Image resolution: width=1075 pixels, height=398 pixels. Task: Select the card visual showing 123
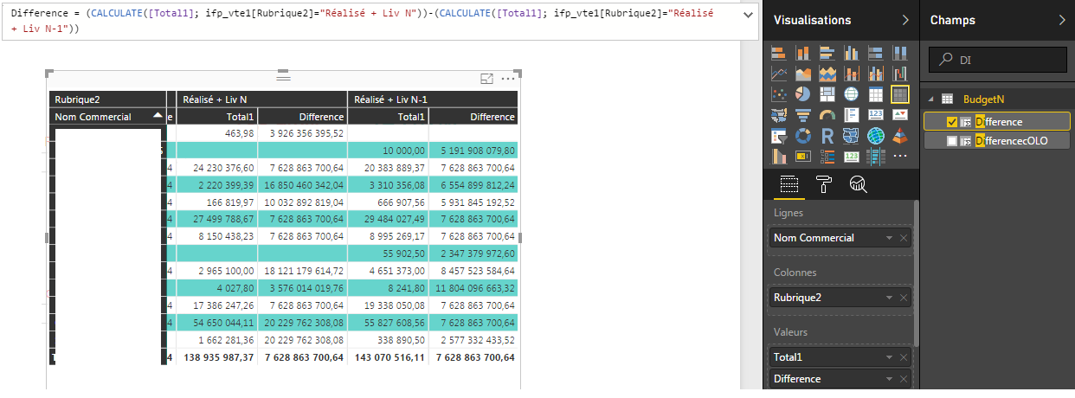875,114
